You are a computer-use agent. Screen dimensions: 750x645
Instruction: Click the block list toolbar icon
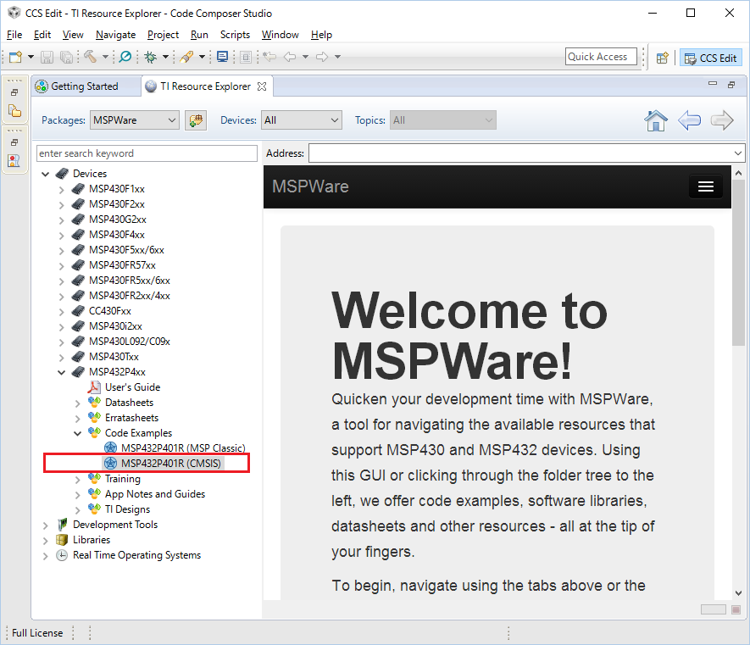[x=246, y=57]
